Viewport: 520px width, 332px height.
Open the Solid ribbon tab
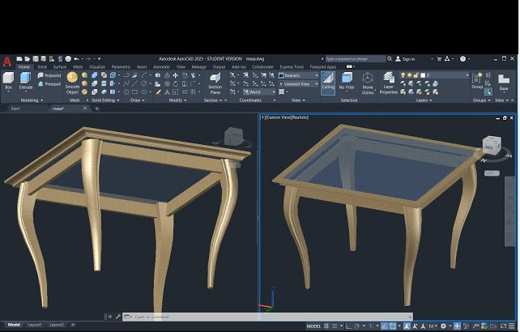click(42, 67)
